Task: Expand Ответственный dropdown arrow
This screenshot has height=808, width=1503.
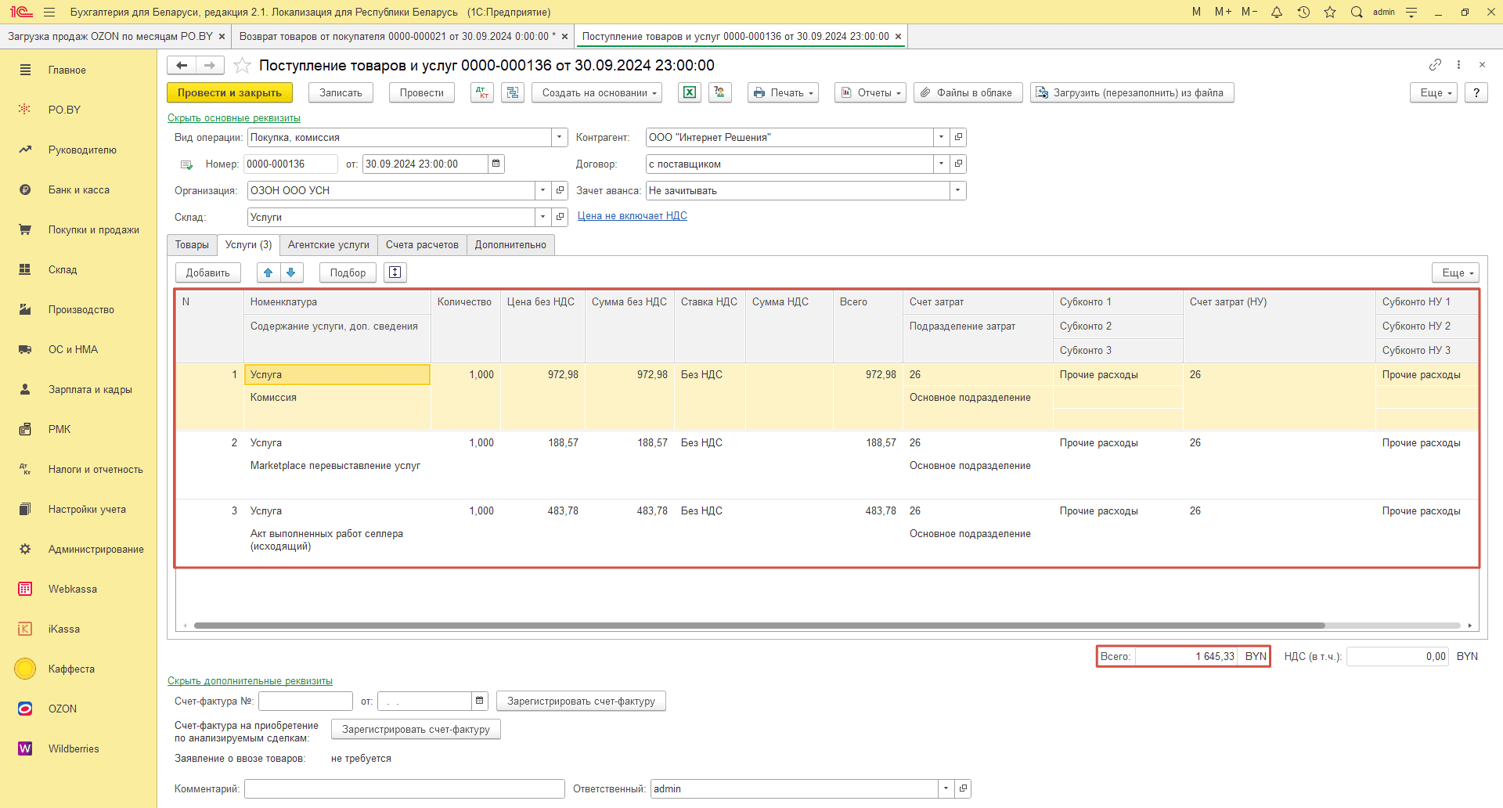Action: tap(946, 788)
